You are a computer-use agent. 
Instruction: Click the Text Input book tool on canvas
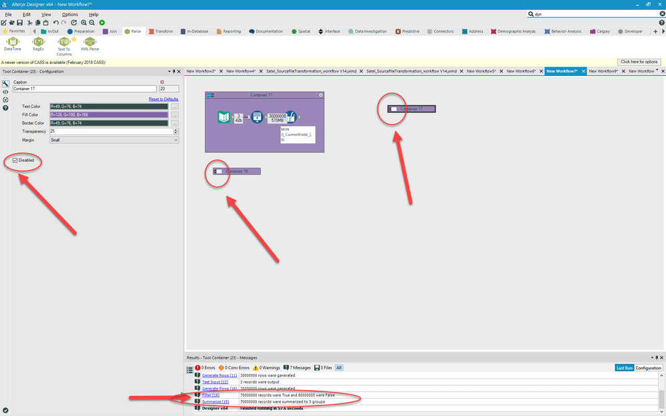click(x=224, y=117)
